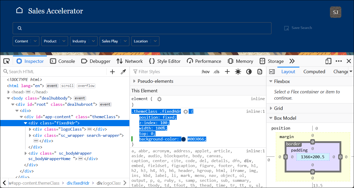
Task: Open Responsive Design Mode
Action: click(328, 61)
